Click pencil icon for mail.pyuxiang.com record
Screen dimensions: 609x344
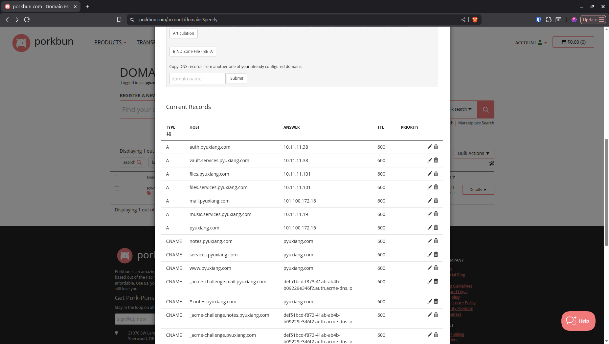click(429, 201)
